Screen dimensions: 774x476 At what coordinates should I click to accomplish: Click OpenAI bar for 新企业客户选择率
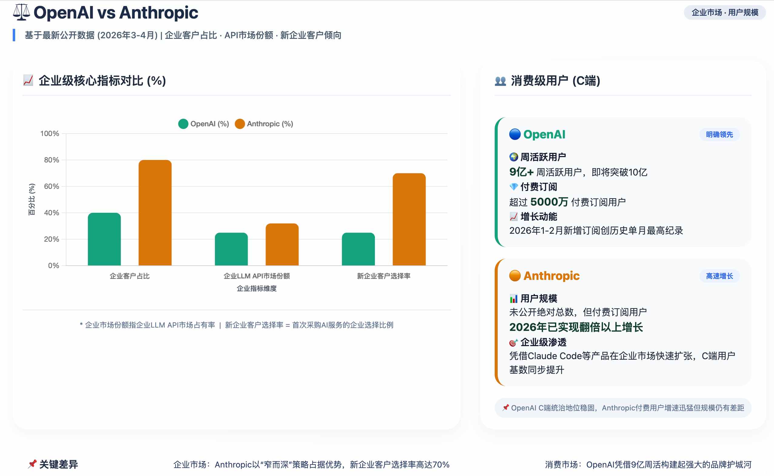(358, 249)
